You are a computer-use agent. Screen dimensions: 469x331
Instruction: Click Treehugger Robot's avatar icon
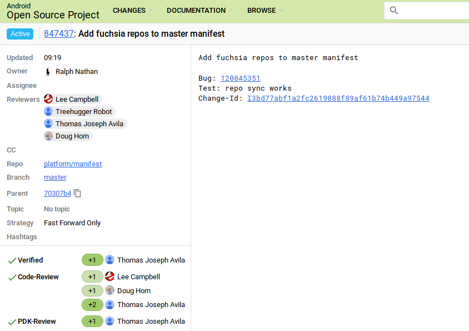pyautogui.click(x=48, y=111)
